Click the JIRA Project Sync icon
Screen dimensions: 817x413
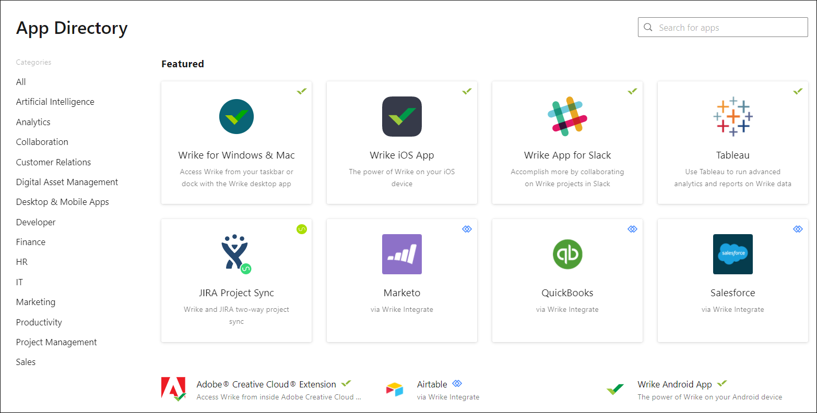click(236, 254)
